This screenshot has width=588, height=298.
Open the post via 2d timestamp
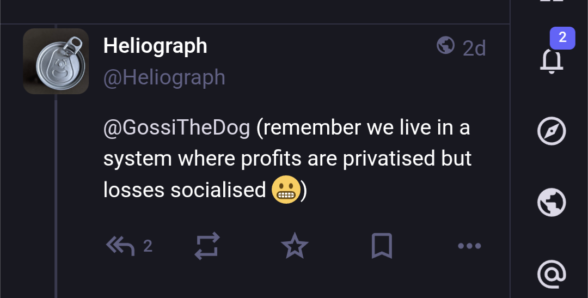pos(474,48)
